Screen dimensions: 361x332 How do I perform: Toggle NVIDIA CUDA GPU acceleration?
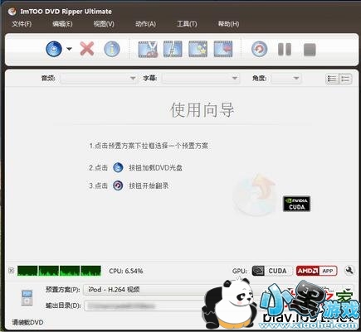pyautogui.click(x=272, y=271)
